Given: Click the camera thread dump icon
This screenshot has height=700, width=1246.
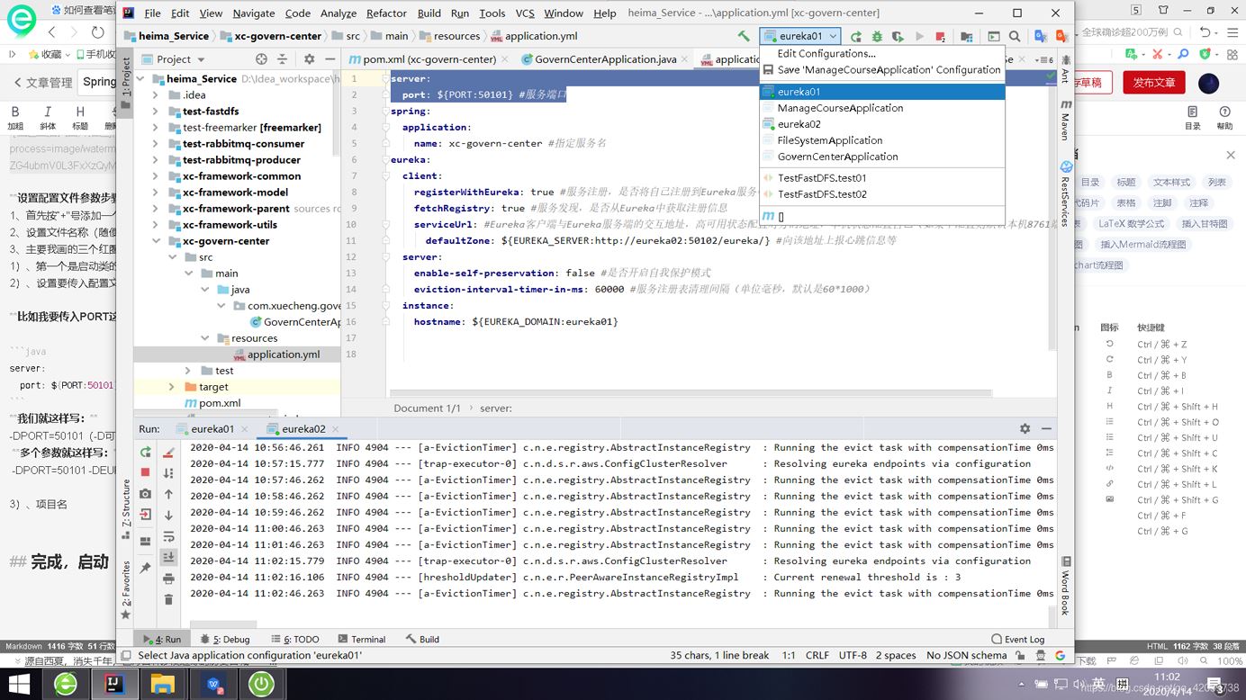Looking at the screenshot, I should 145,494.
